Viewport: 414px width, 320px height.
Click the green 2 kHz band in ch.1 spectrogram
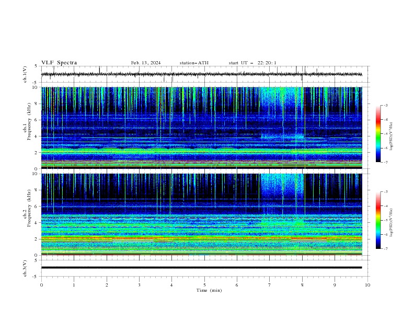pyautogui.click(x=201, y=151)
